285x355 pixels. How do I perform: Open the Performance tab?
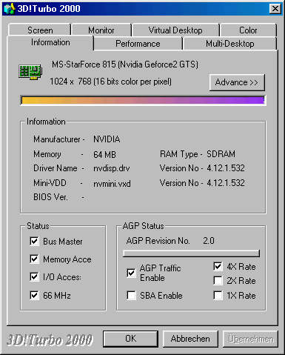pos(138,44)
